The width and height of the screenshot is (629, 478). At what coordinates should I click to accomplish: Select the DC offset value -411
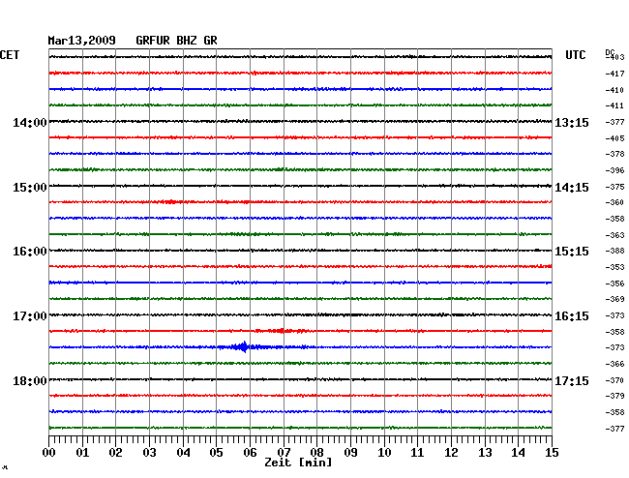tap(614, 105)
